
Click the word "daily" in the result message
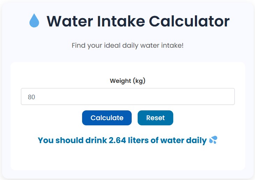(x=196, y=141)
